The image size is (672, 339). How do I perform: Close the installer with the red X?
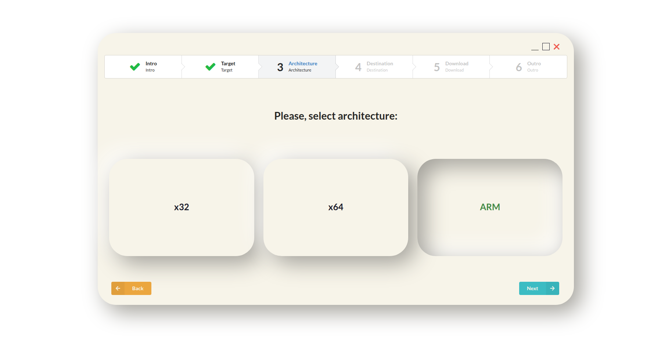pyautogui.click(x=556, y=47)
